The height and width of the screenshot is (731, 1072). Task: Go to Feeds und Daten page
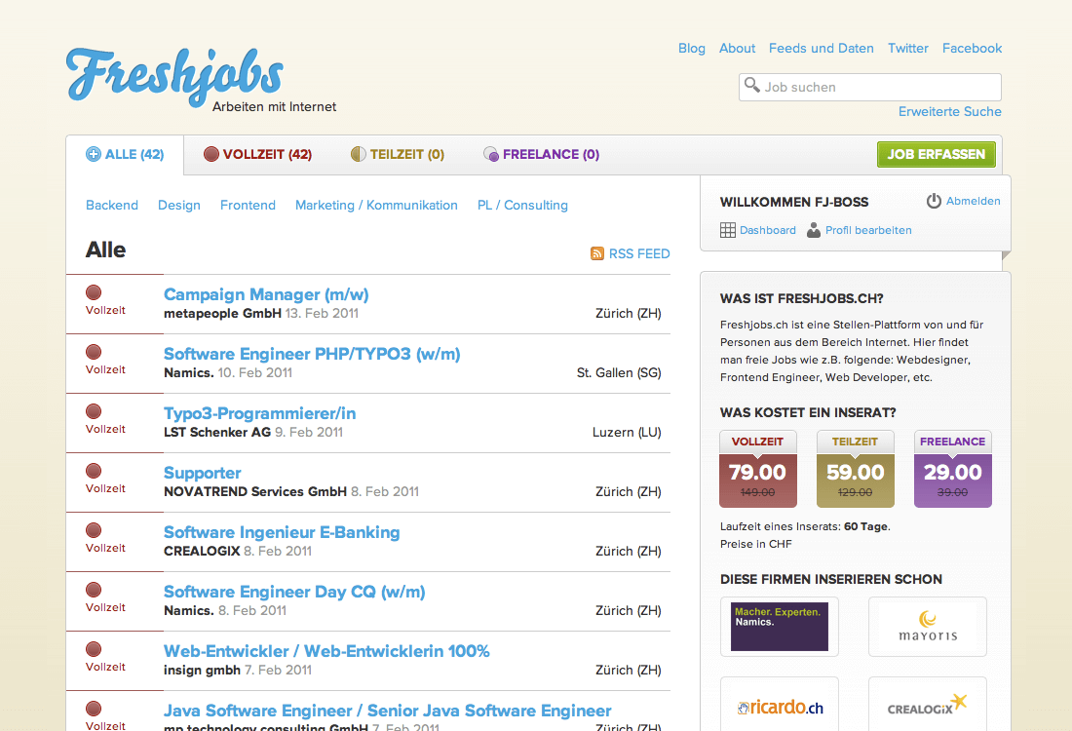[821, 48]
